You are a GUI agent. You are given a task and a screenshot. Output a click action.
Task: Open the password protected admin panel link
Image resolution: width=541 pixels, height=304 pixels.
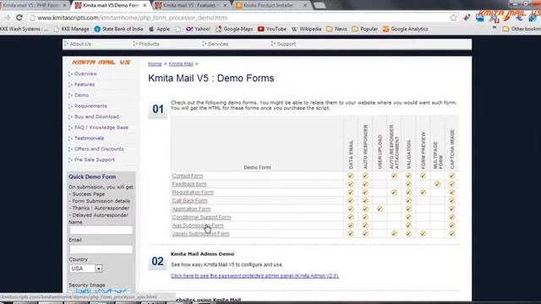click(x=254, y=276)
